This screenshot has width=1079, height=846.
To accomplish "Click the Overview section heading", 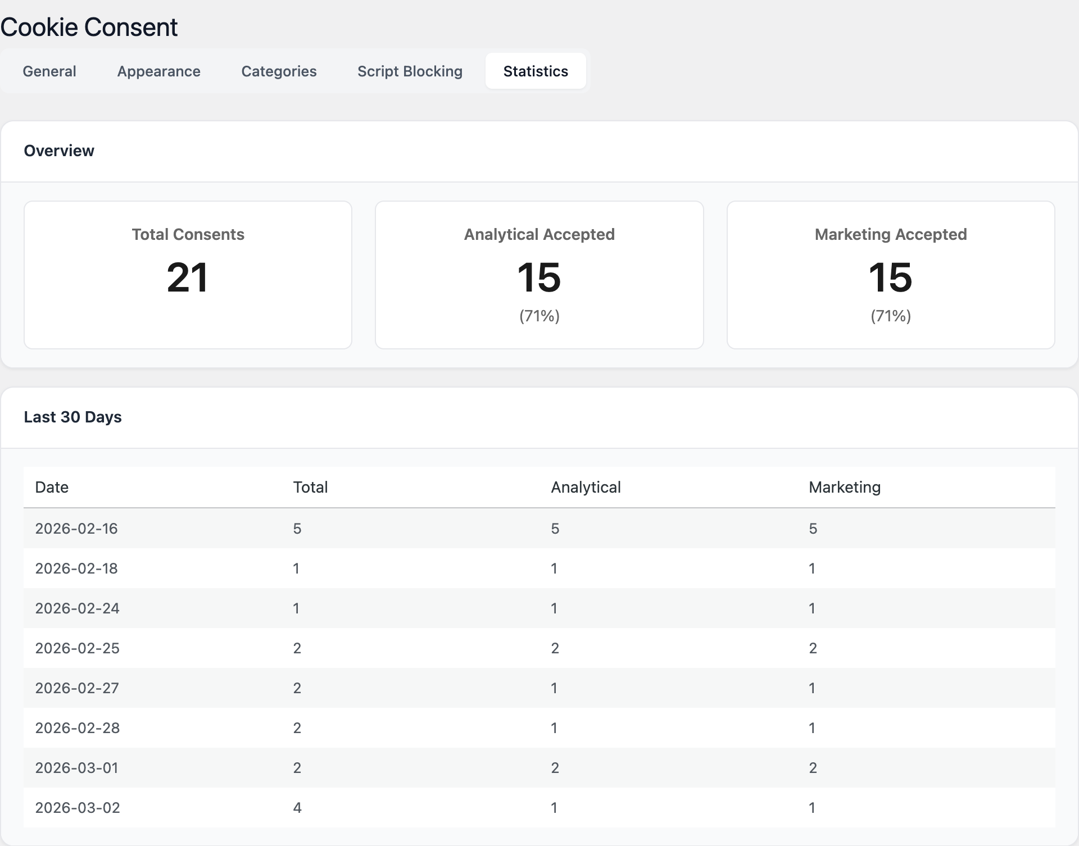I will [x=59, y=151].
